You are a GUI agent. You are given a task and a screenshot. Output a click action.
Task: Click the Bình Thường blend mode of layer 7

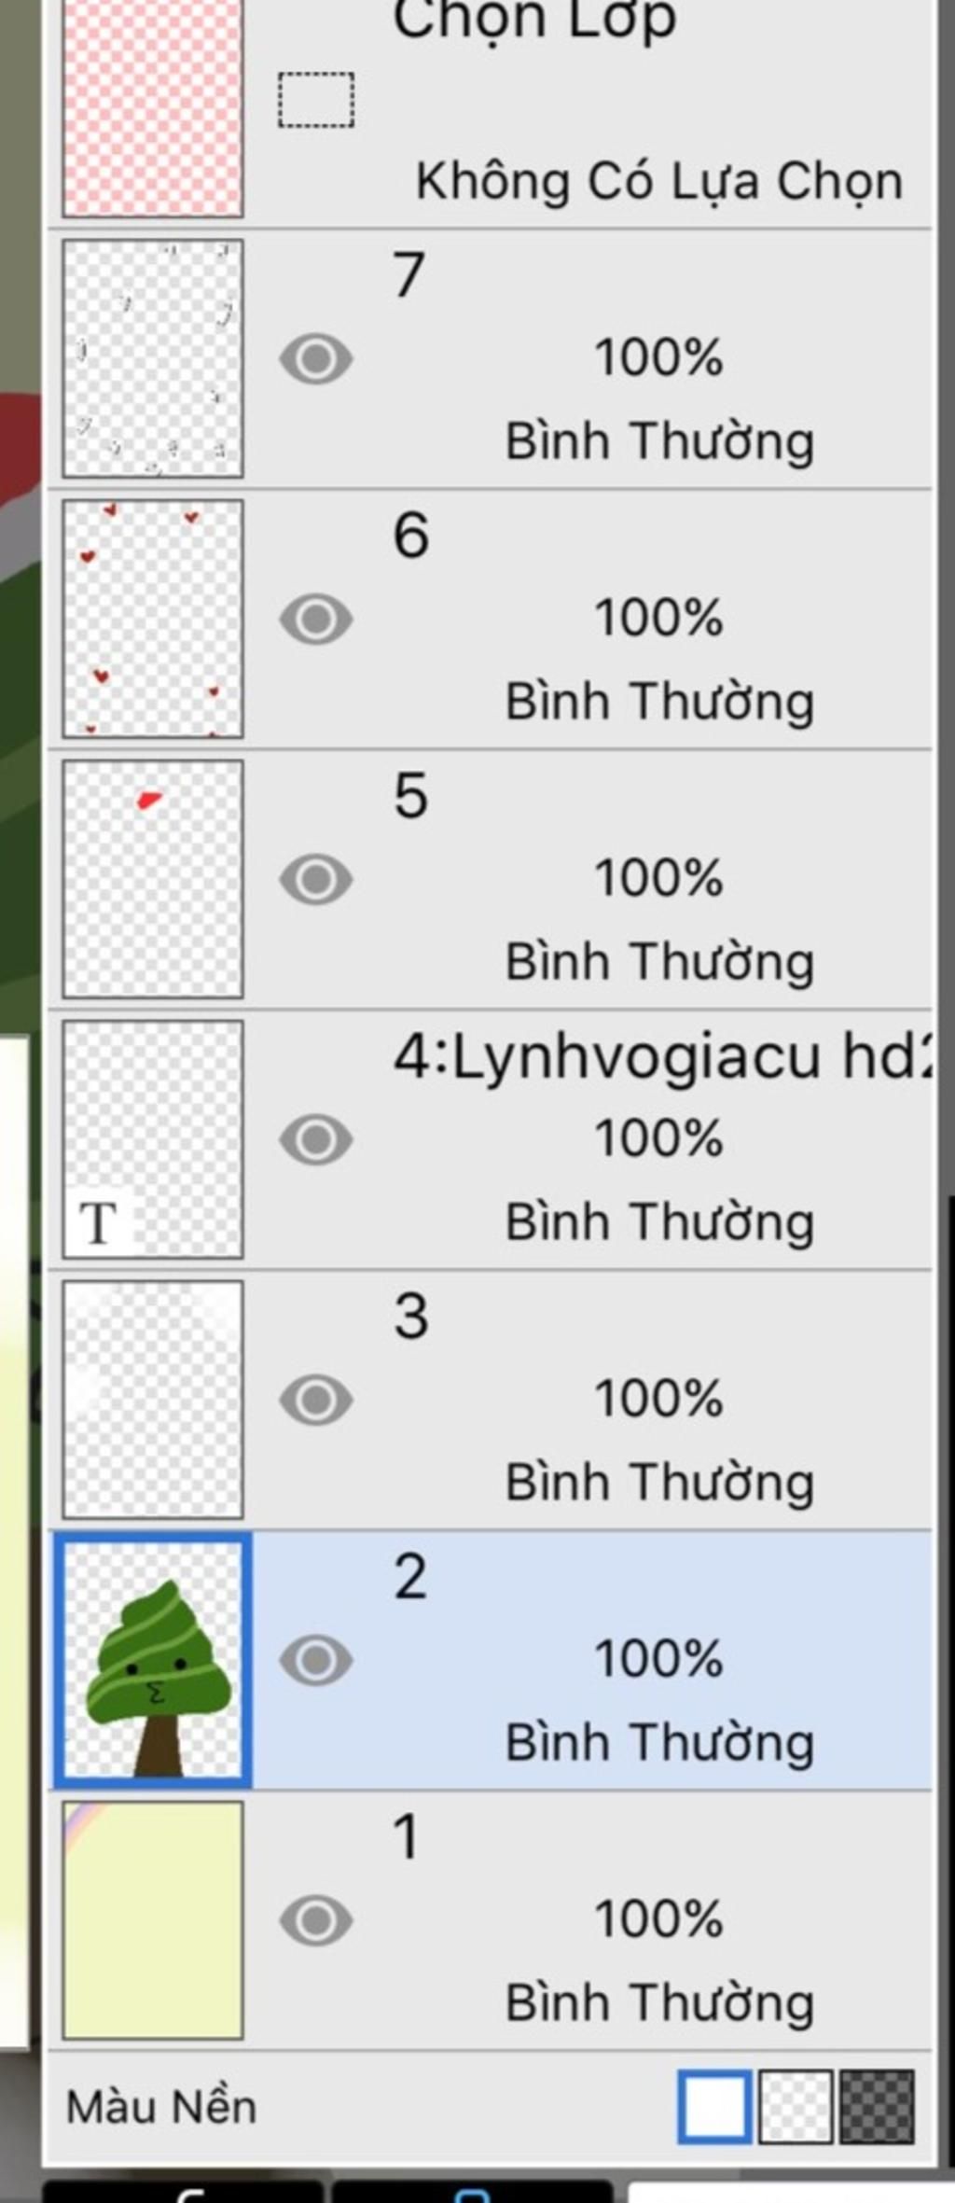(x=659, y=441)
